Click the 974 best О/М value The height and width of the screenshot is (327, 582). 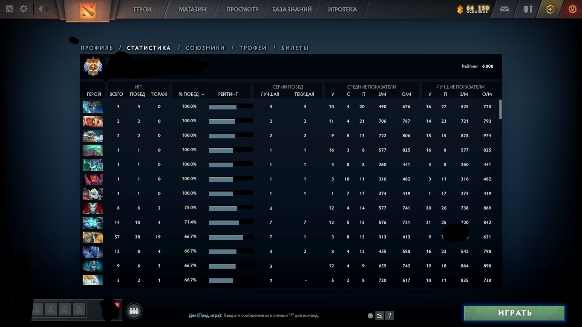(487, 135)
